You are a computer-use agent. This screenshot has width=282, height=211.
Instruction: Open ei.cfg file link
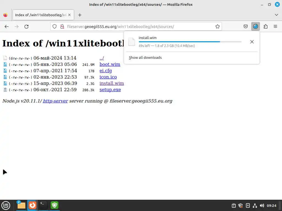pyautogui.click(x=105, y=71)
